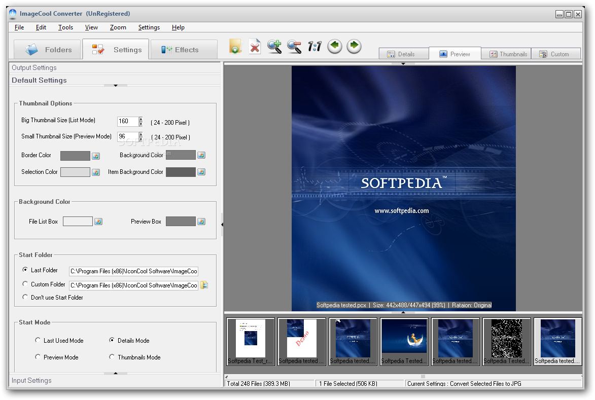This screenshot has height=400, width=595.
Task: Click the splitter arrow above the thumbnail strip
Action: (x=403, y=312)
